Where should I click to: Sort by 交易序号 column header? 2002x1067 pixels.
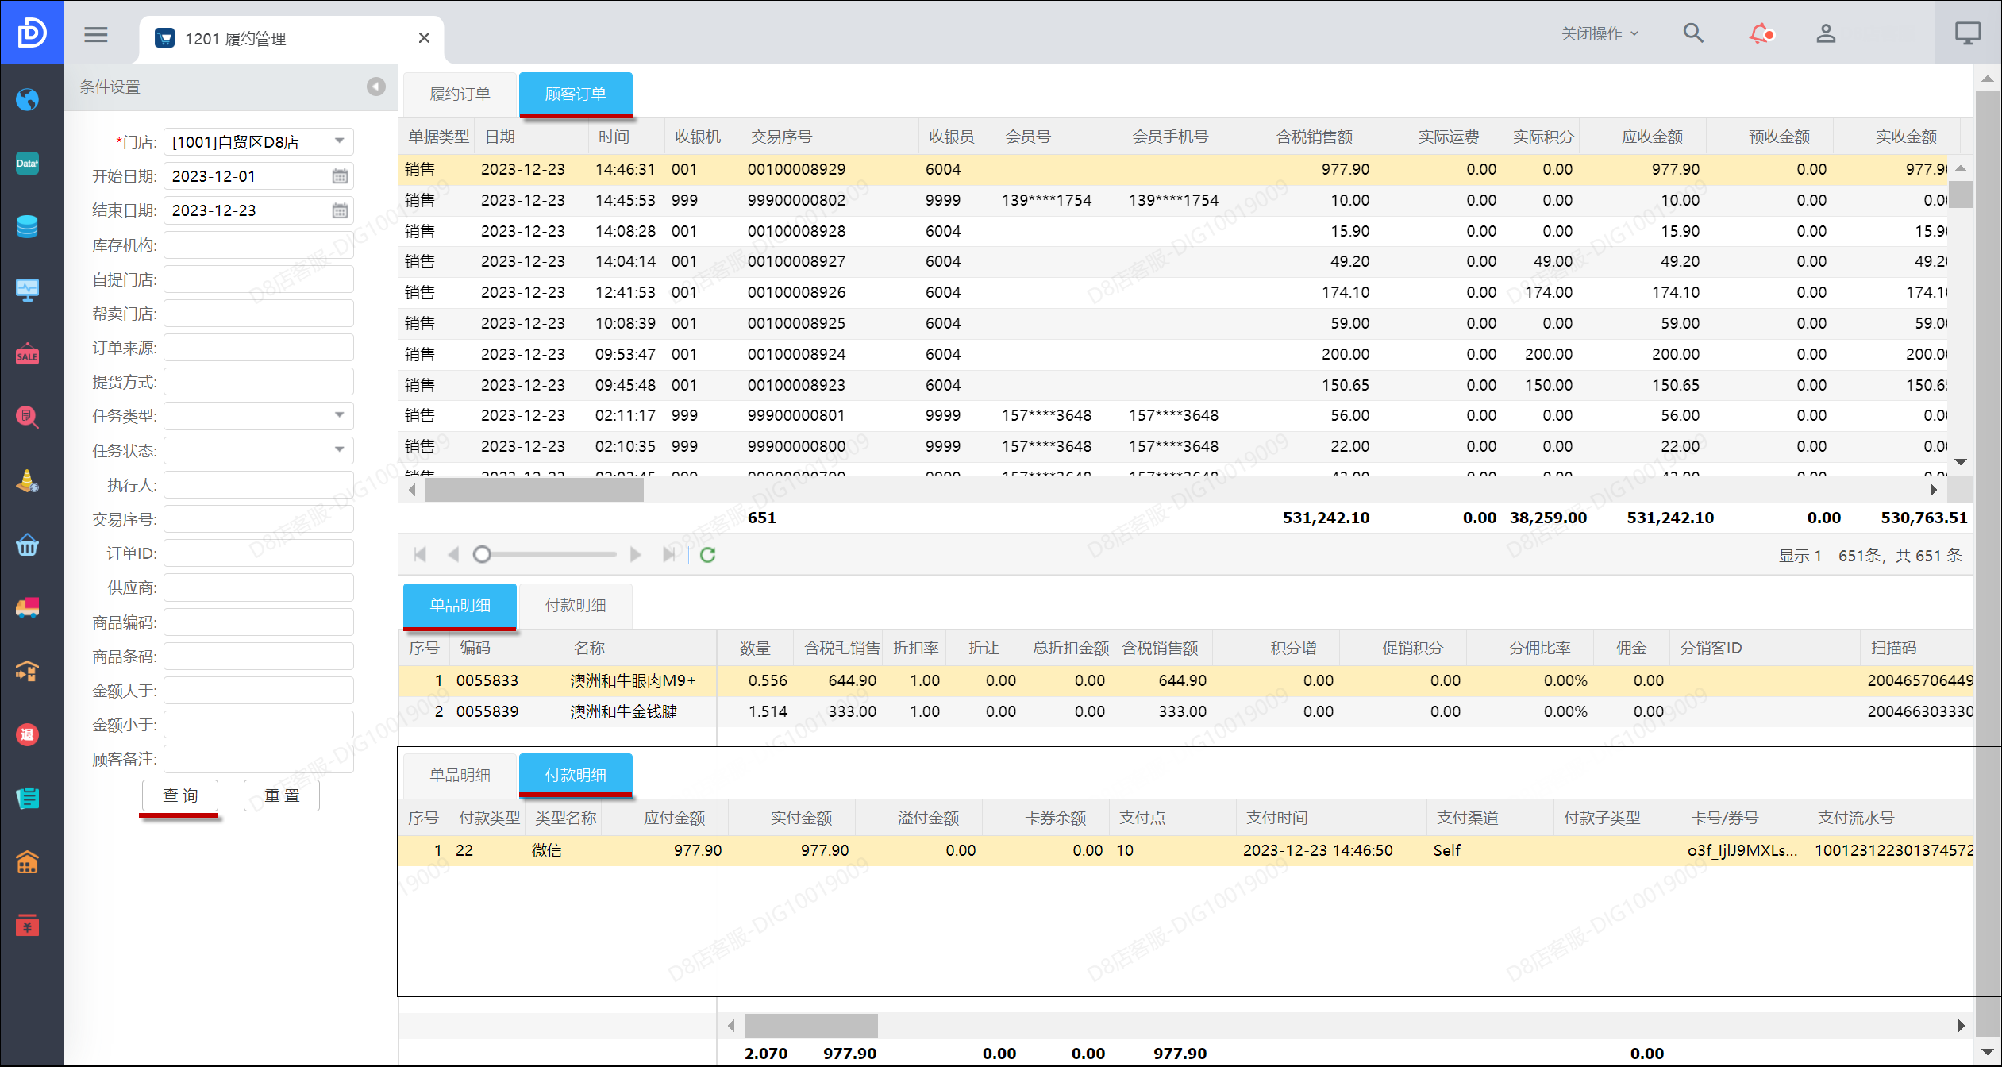[830, 137]
